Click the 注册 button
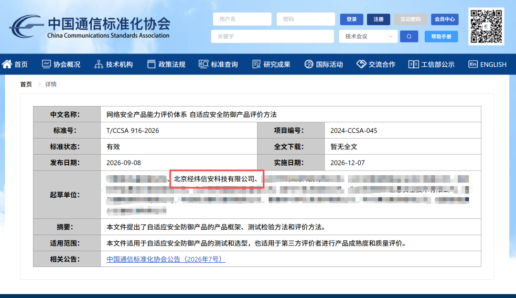516x298 pixels. click(x=378, y=20)
